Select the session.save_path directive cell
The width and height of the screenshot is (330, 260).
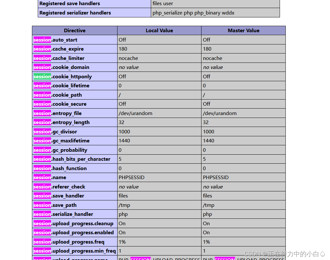click(x=75, y=205)
